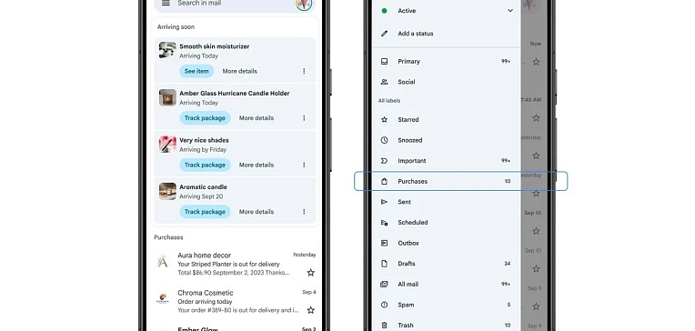Star the Chroma Cosmetic email
Viewport: 695px width, 331px height.
311,310
